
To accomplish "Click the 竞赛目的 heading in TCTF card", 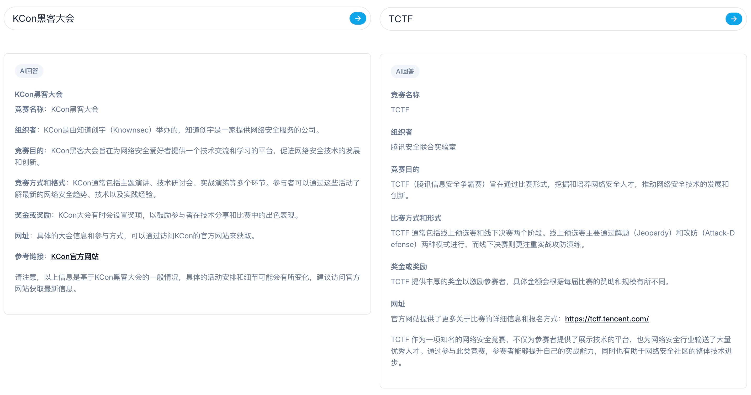I will [405, 169].
